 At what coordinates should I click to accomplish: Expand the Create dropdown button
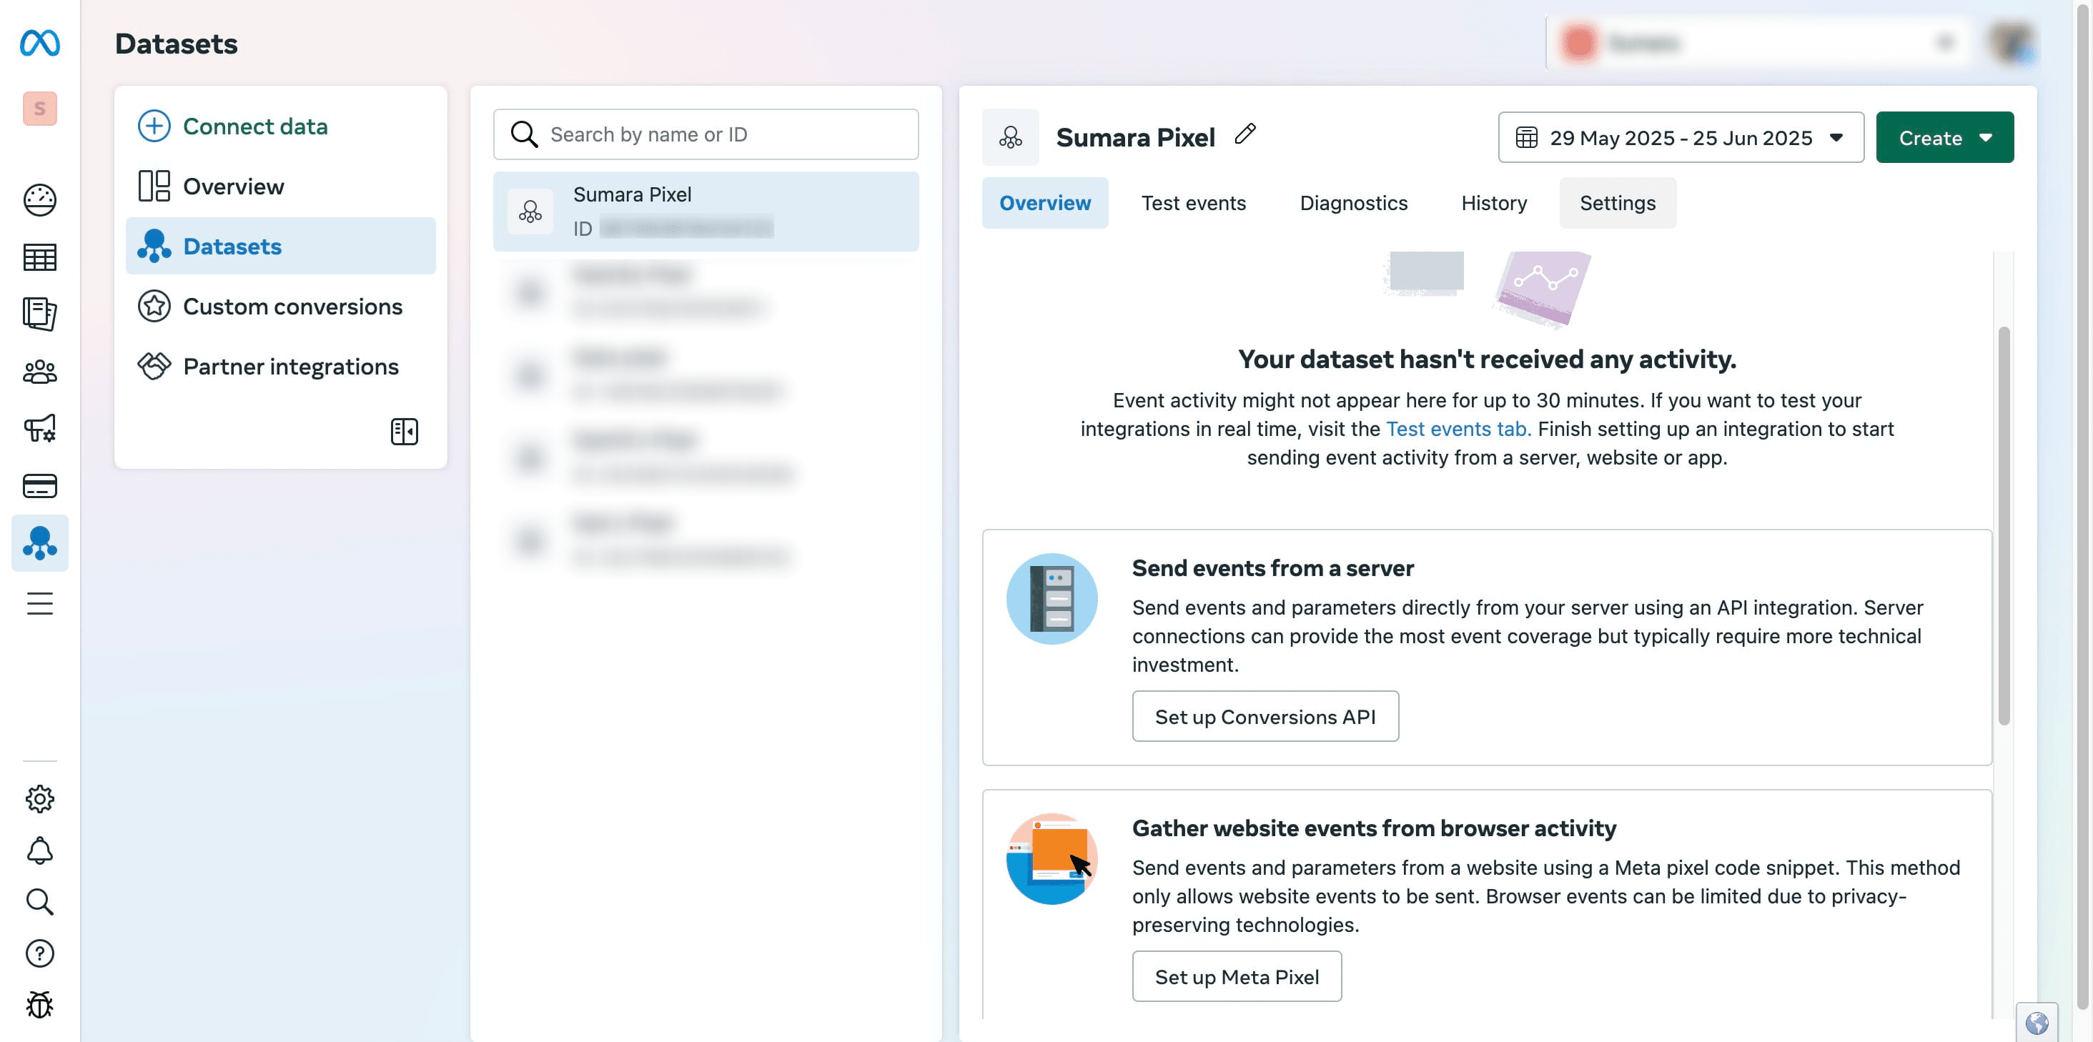pos(1944,137)
